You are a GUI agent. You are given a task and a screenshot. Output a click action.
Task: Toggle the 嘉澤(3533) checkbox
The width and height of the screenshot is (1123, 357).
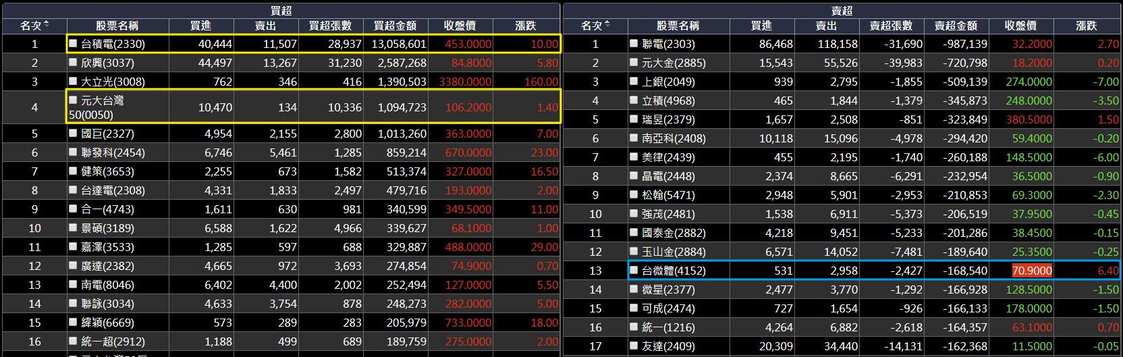pos(73,246)
